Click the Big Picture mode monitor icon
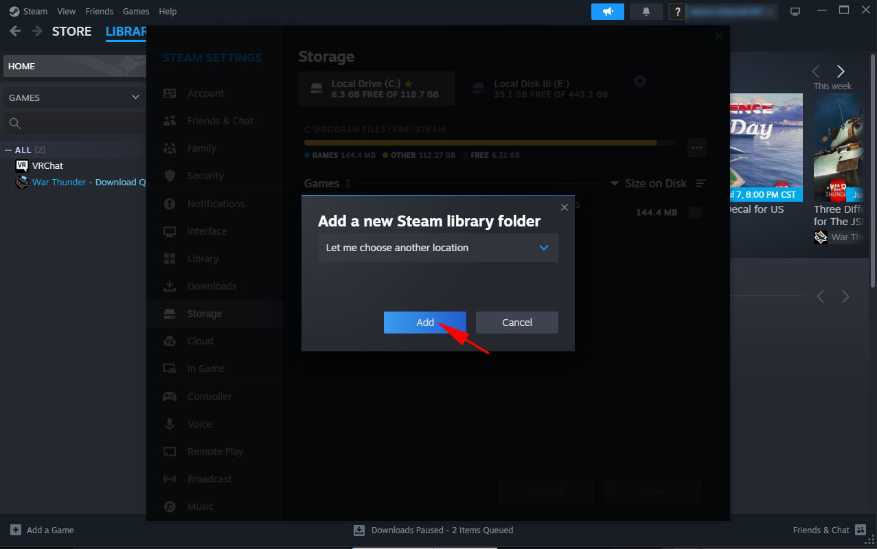 (x=795, y=11)
